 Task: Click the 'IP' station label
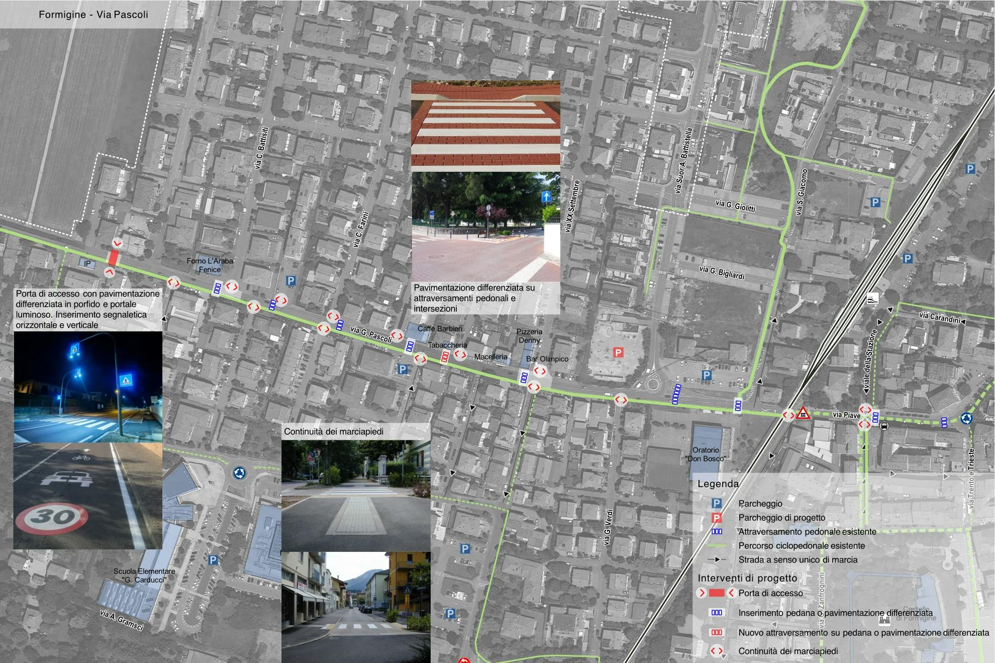tap(87, 263)
